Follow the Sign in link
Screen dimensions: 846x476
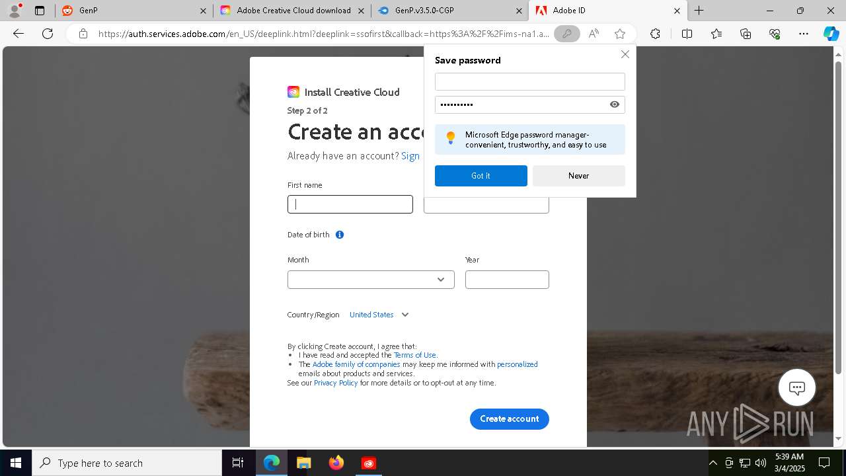[410, 156]
